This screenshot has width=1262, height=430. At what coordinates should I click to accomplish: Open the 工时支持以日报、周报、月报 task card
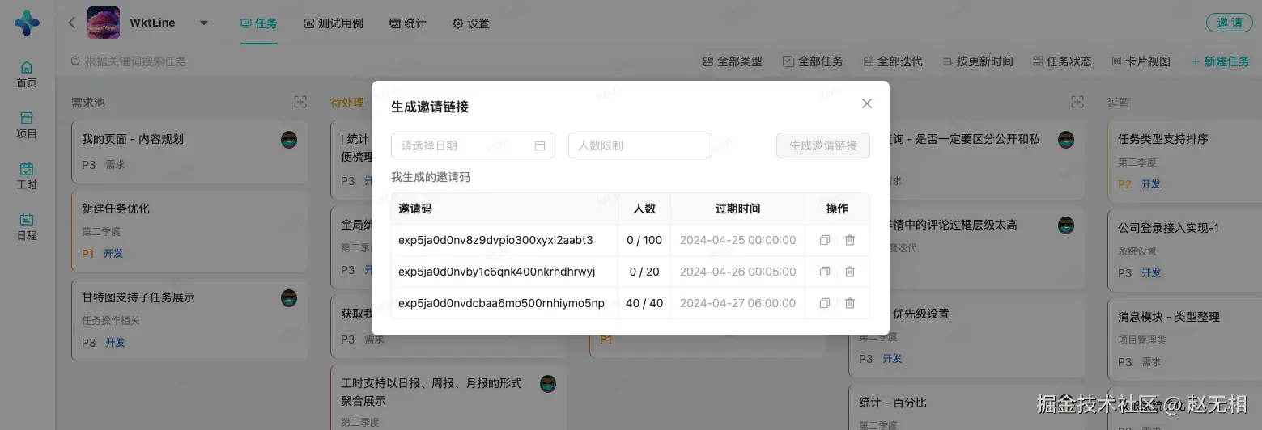point(448,398)
